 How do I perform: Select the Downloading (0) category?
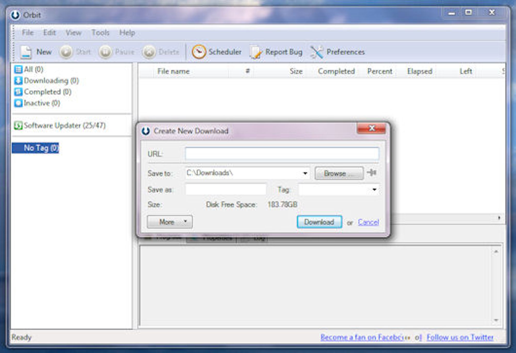46,81
